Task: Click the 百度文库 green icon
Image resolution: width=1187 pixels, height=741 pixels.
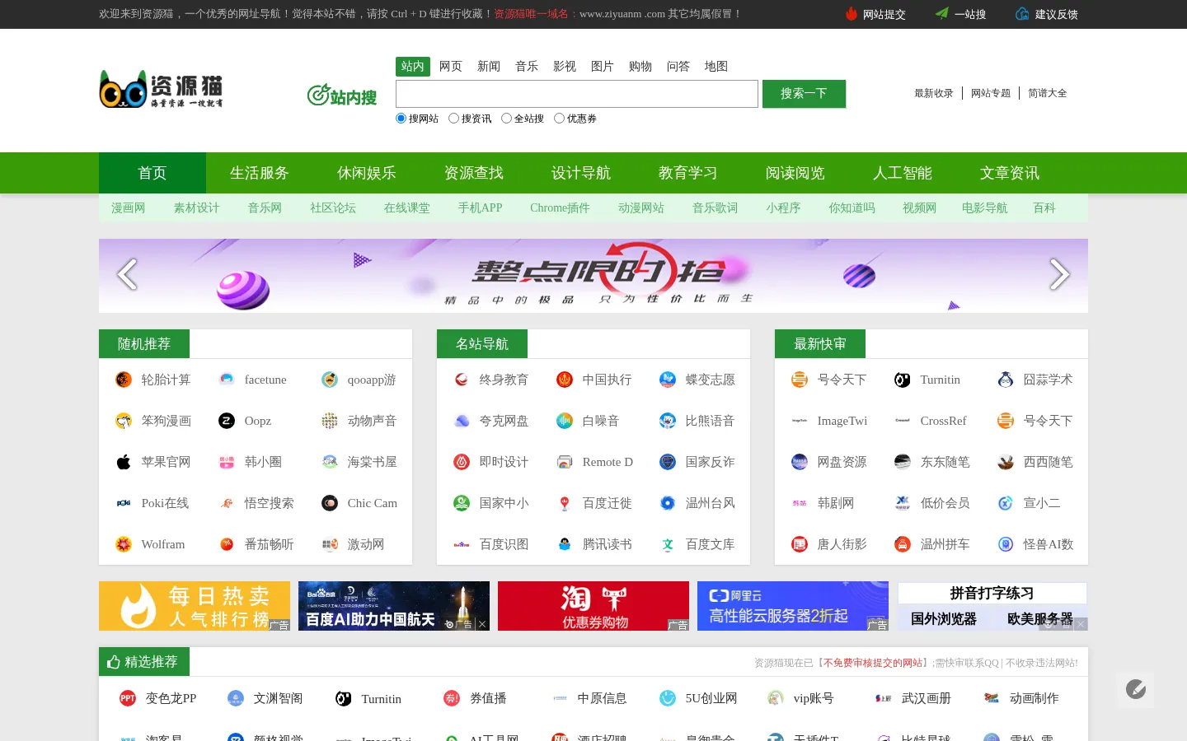Action: pos(668,544)
